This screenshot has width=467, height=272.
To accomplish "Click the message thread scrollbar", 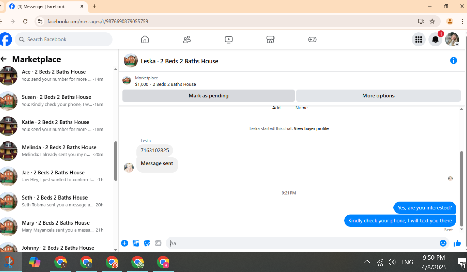I will coord(461,189).
